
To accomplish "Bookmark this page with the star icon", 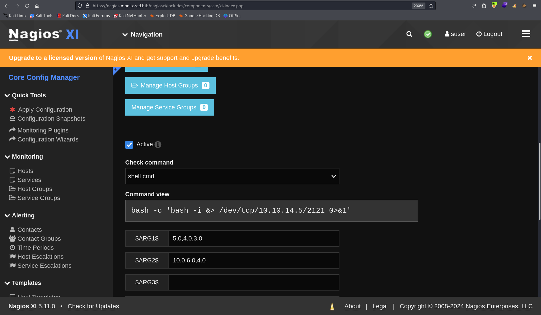I will pos(431,6).
